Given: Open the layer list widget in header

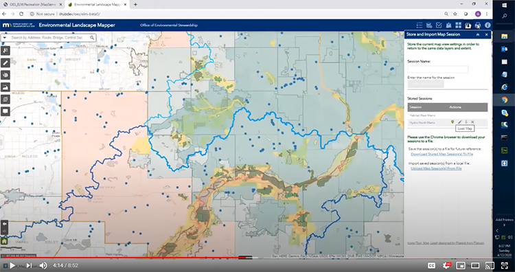Looking at the screenshot, I should click(420, 25).
